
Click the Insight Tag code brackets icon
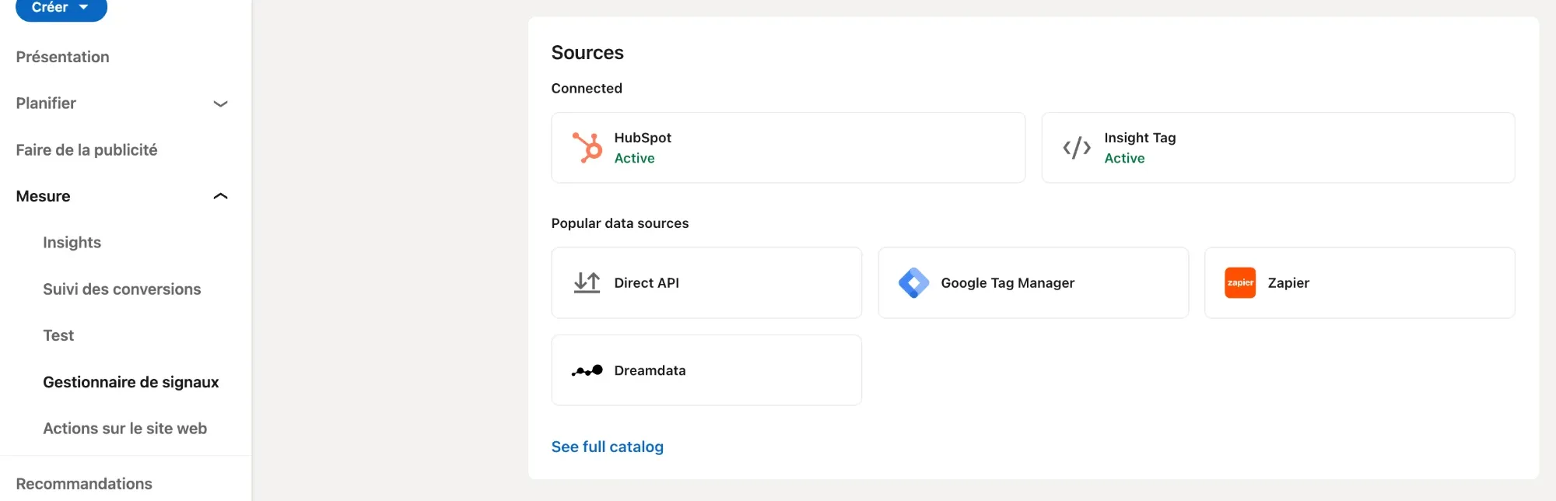pyautogui.click(x=1077, y=148)
